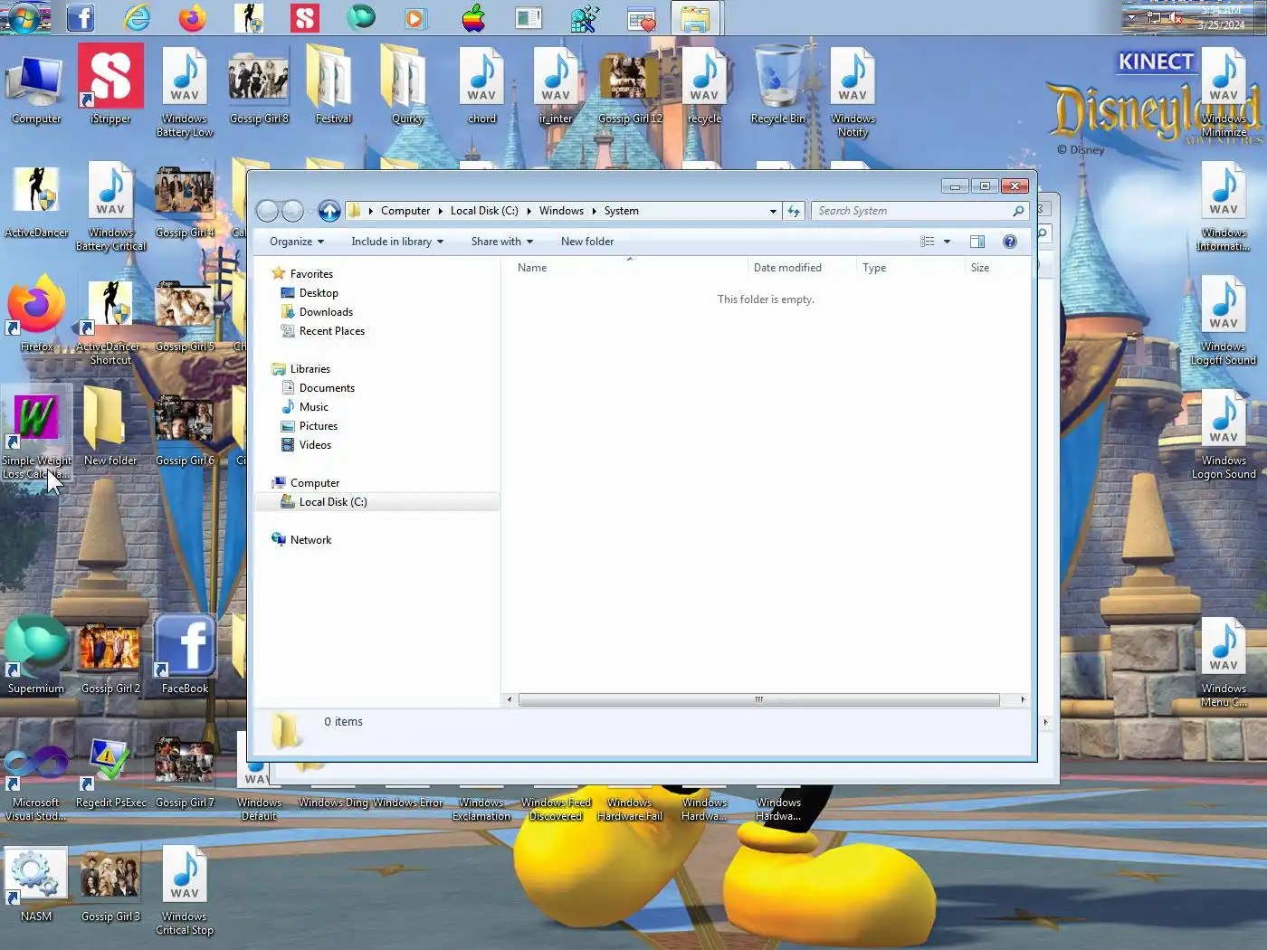Viewport: 1267px width, 950px height.
Task: Toggle the preview pane button
Action: click(x=977, y=242)
